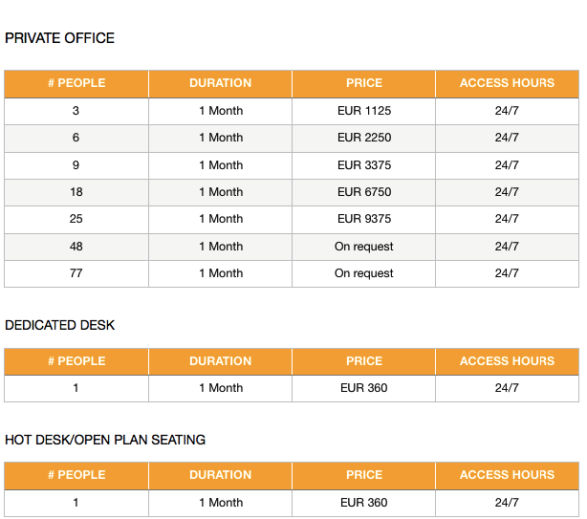Click the Dedicated Desk 1 person cell
Screen dimensions: 587x519
pos(76,388)
